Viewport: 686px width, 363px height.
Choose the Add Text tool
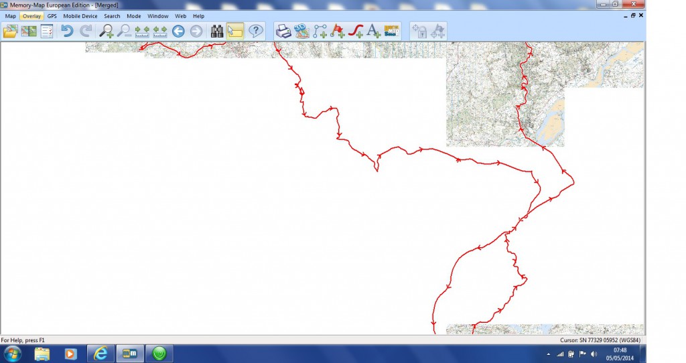click(x=374, y=31)
